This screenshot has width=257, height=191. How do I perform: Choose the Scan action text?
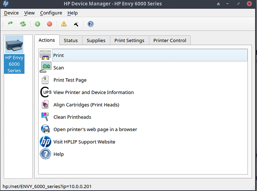(59, 68)
